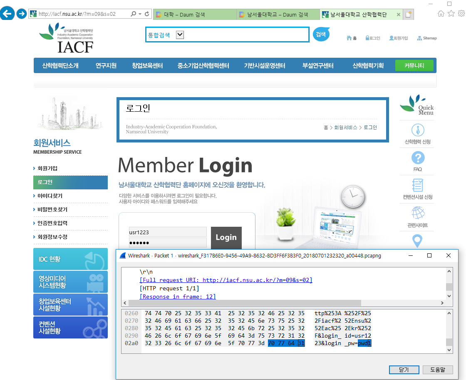This screenshot has width=466, height=380.
Task: Open 부설연구센터 menu
Action: point(318,66)
